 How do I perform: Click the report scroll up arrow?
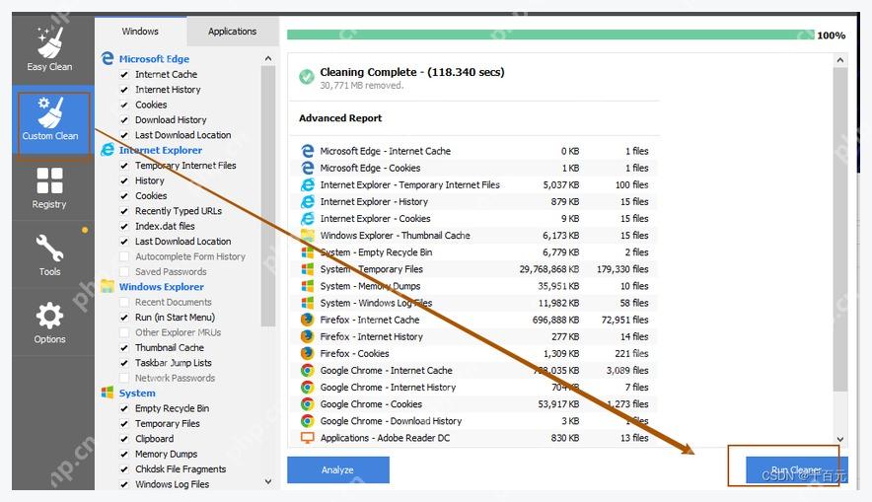click(840, 60)
